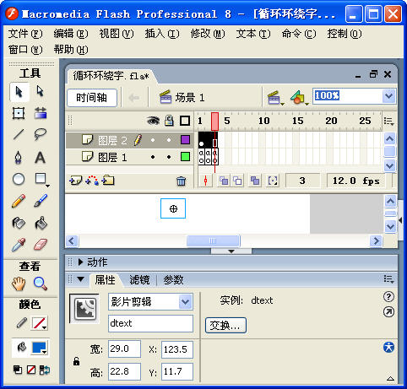The height and width of the screenshot is (389, 407).
Task: Select the Brush tool
Action: click(x=41, y=201)
